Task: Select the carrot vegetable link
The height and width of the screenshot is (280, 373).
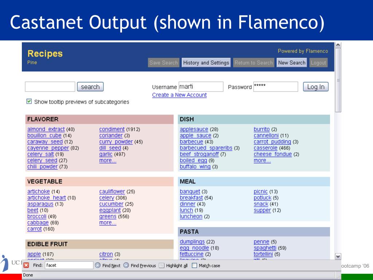Action: pos(35,229)
